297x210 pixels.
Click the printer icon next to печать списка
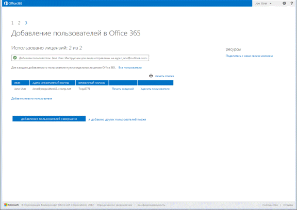151,76
